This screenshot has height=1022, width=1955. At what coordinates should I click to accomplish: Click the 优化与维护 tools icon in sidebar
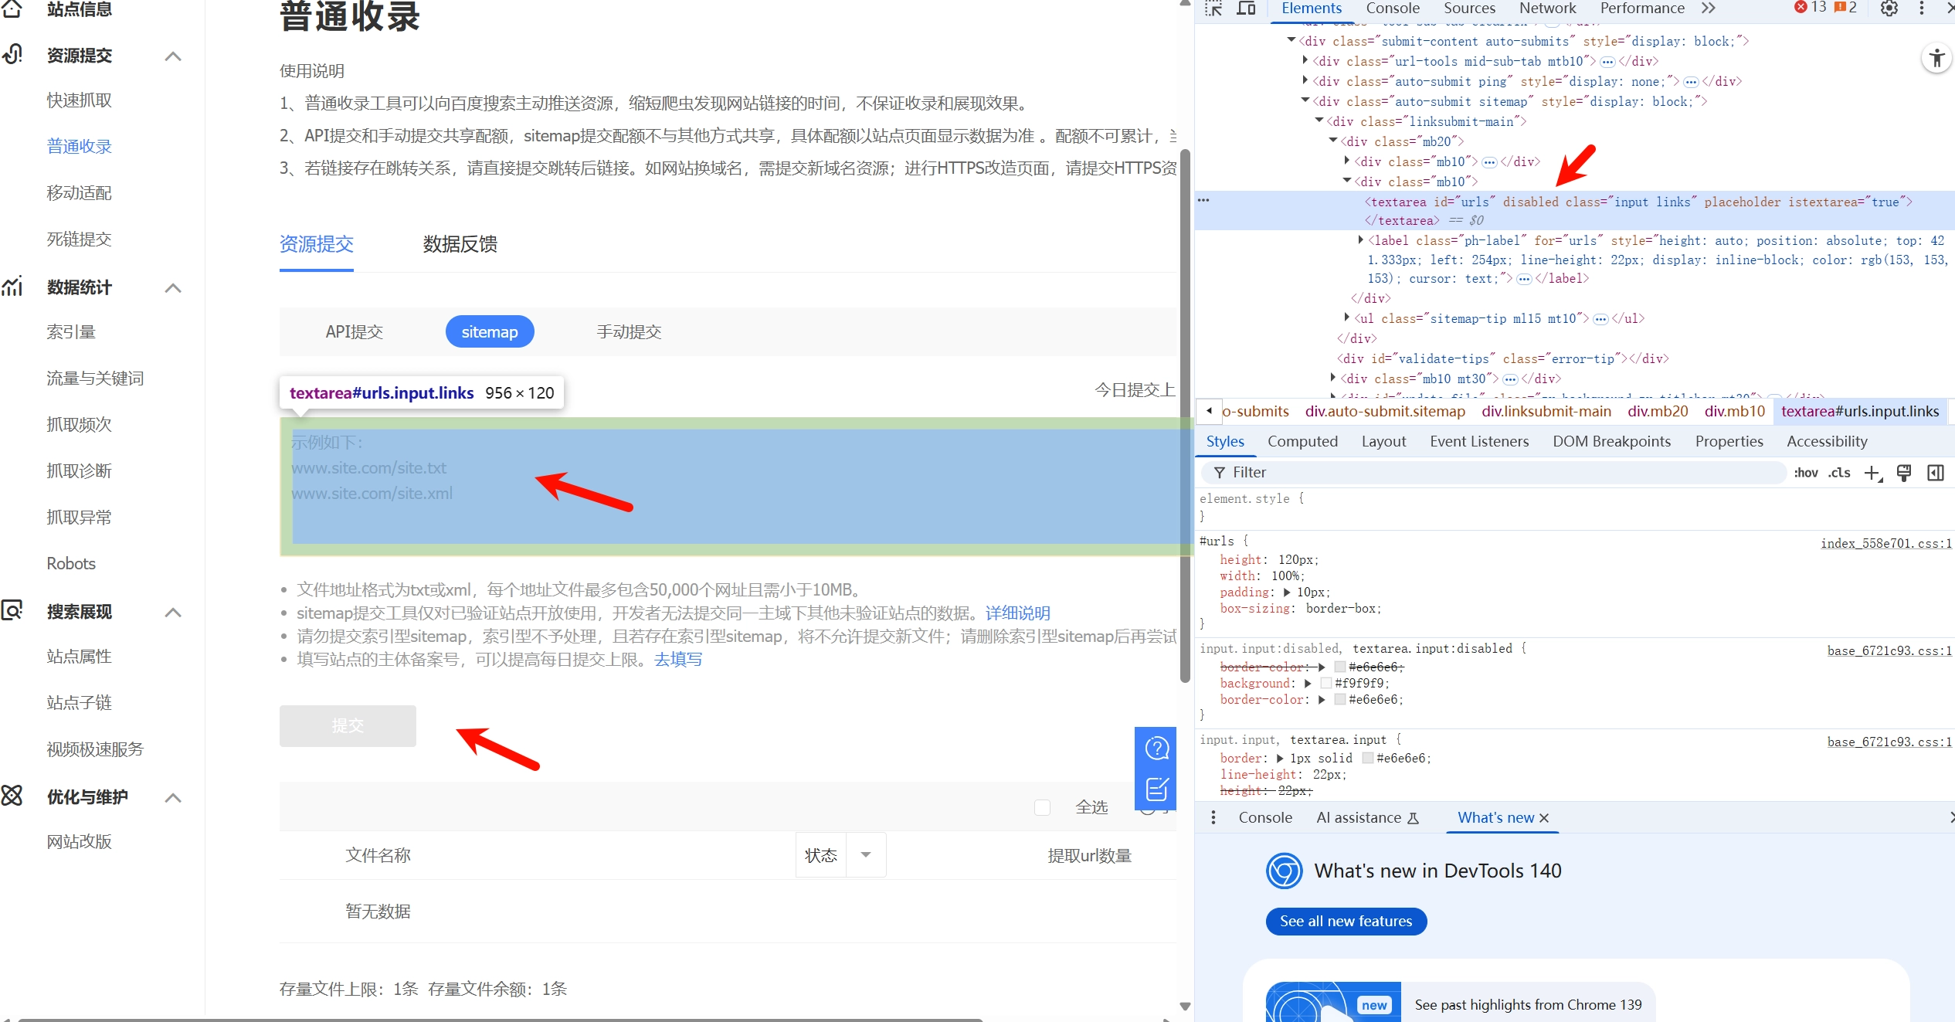[x=12, y=796]
